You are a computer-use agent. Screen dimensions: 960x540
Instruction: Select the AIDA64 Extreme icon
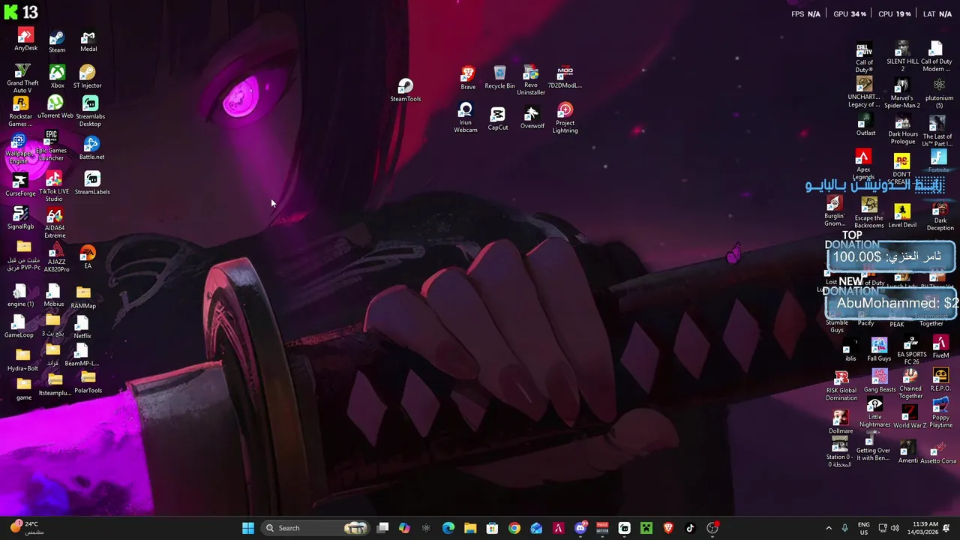click(x=55, y=223)
